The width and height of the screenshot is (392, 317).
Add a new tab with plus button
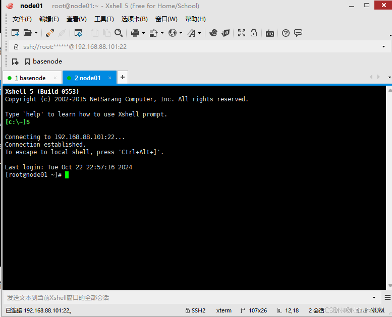tap(123, 77)
